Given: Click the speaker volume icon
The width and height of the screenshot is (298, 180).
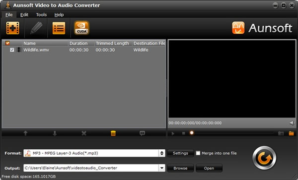Looking at the screenshot, I should click(x=292, y=123).
